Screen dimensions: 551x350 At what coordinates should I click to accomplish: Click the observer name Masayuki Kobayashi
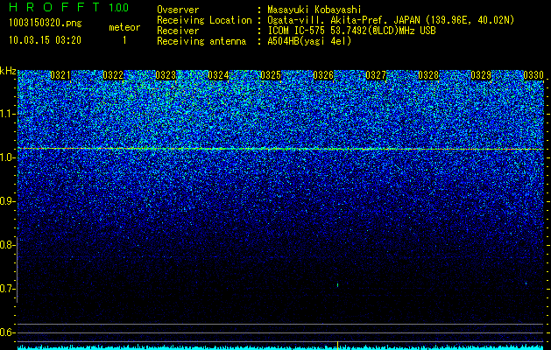[314, 10]
